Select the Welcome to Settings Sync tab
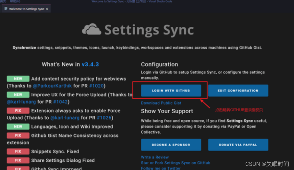This screenshot has height=170, width=294. pos(26,9)
